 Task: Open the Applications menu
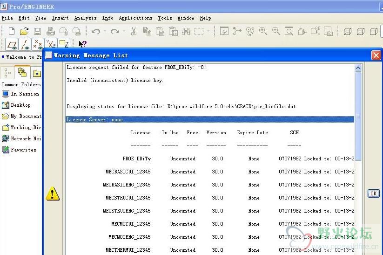pos(135,18)
